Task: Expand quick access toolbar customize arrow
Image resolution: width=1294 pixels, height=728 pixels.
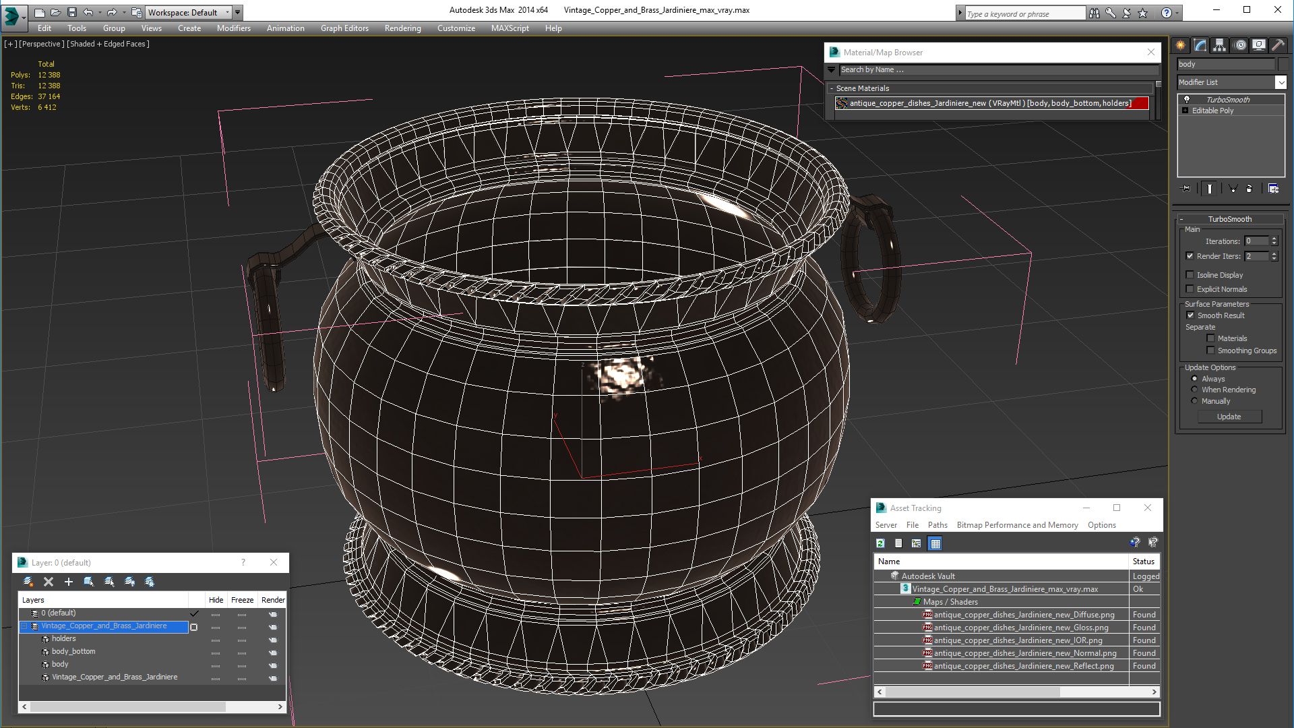Action: pyautogui.click(x=238, y=12)
